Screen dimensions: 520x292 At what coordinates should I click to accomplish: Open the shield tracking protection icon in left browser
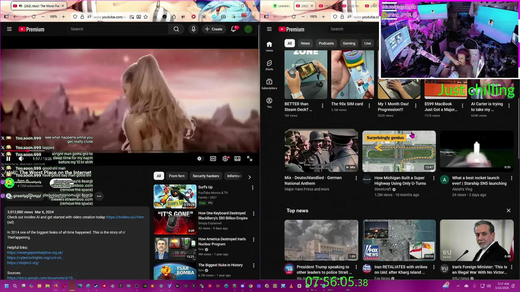click(75, 17)
